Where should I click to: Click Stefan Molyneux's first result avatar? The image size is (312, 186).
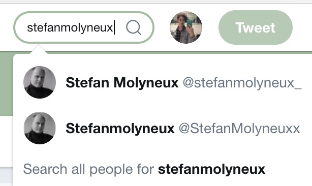tap(40, 82)
